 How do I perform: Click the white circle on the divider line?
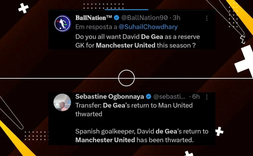coord(126,78)
